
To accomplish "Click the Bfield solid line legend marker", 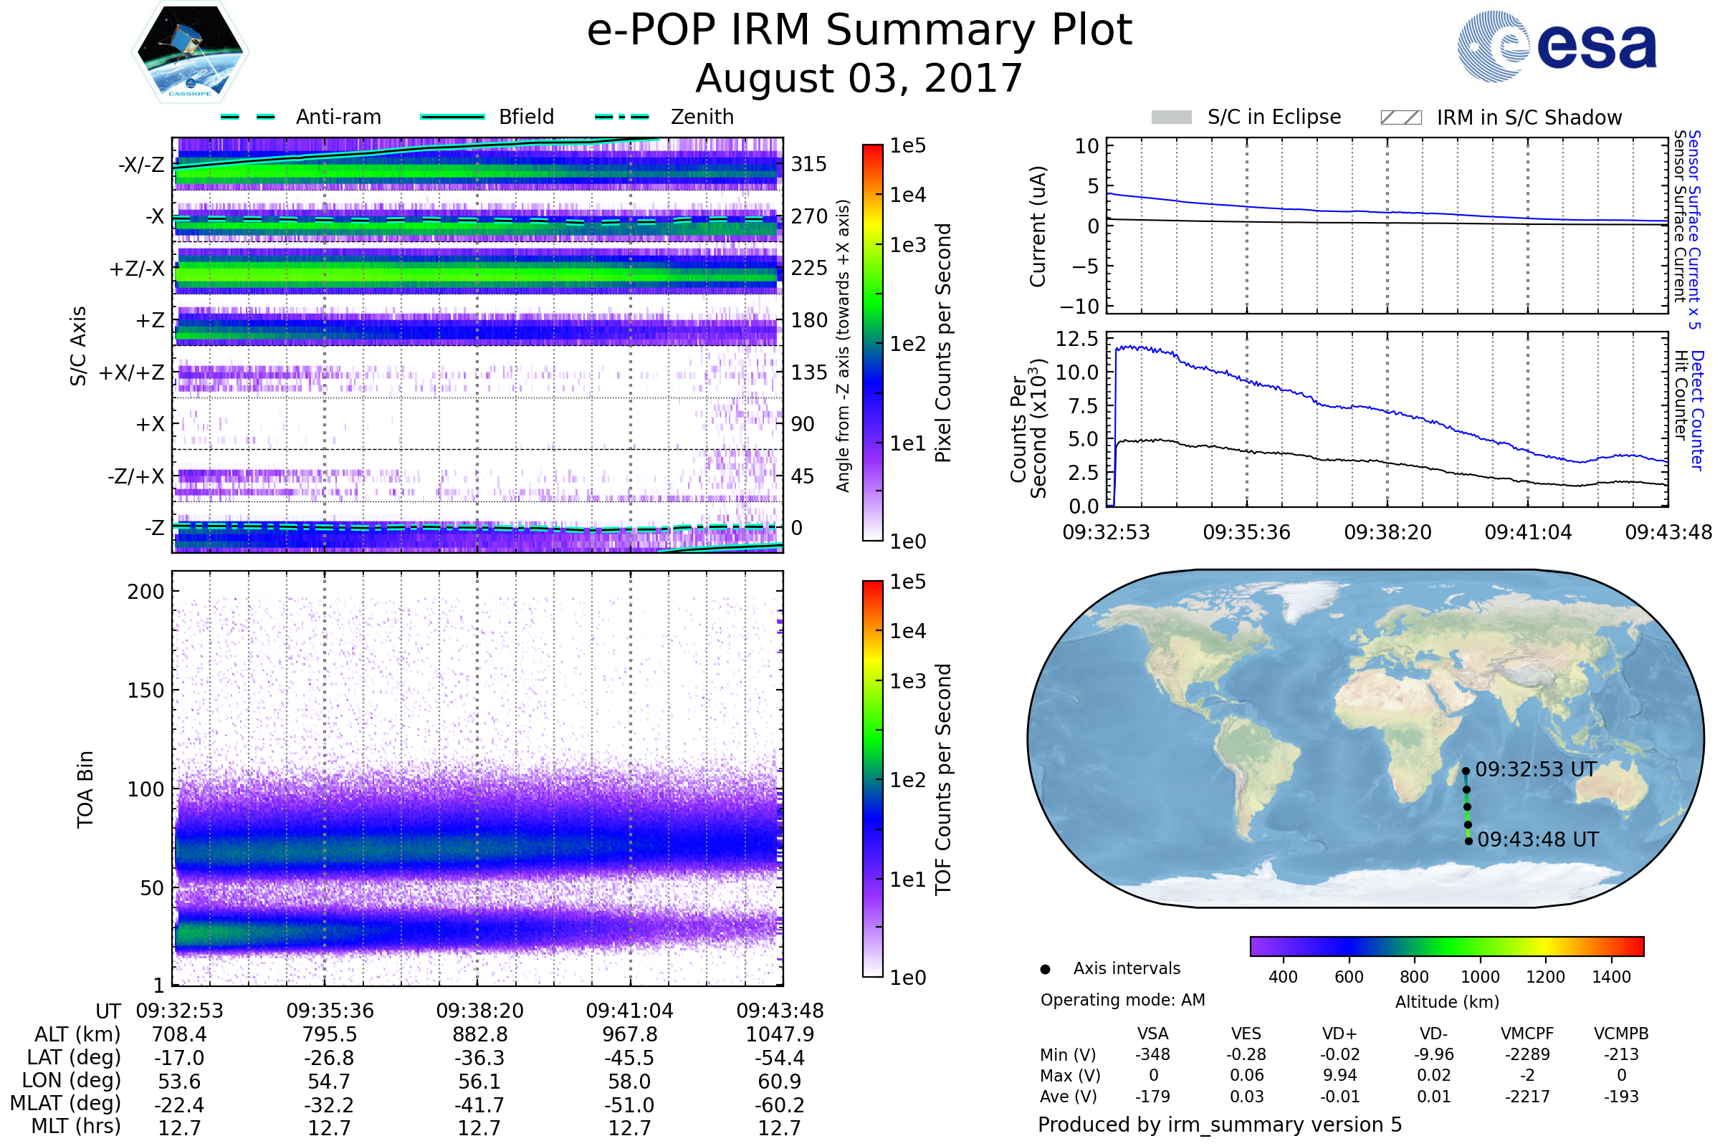I will [453, 117].
